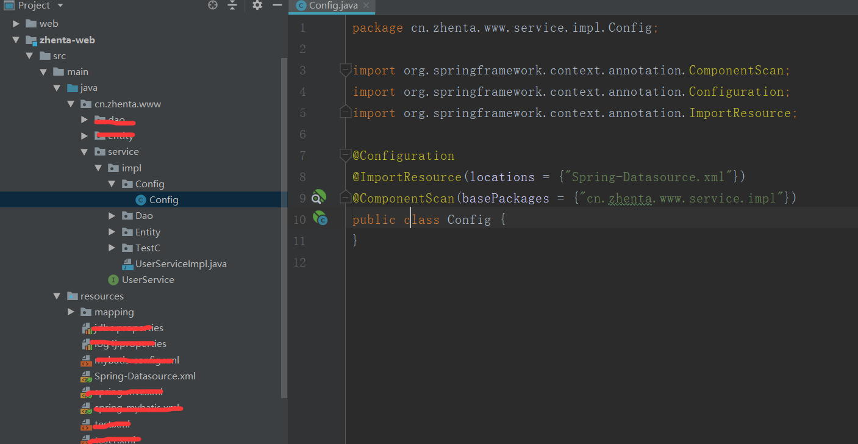Click the mapping folder icon
The width and height of the screenshot is (858, 444).
point(86,312)
